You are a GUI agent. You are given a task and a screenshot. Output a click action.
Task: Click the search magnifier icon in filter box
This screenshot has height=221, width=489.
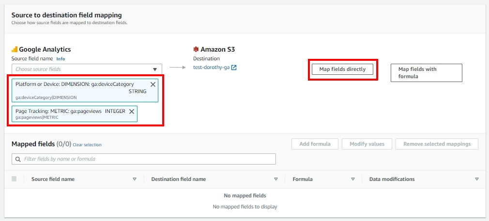pyautogui.click(x=18, y=159)
